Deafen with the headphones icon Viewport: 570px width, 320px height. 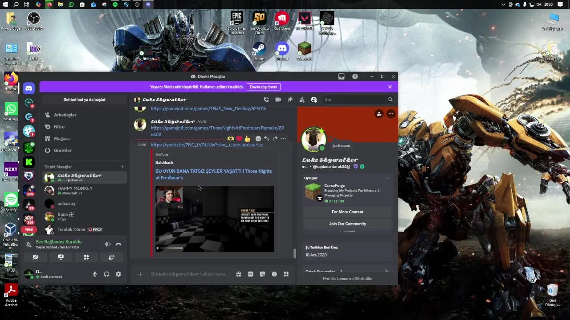coord(106,274)
